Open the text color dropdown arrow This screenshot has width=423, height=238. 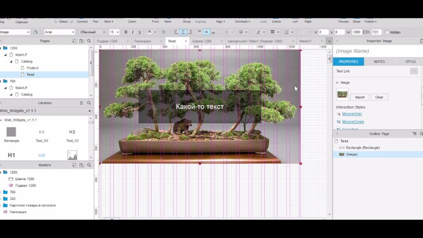155,32
